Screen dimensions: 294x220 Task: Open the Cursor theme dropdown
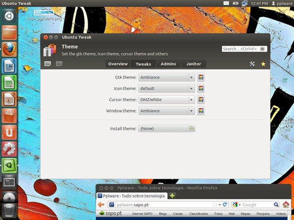[x=167, y=100]
